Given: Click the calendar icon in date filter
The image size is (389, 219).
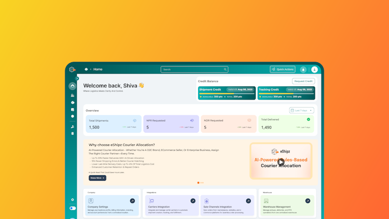Looking at the screenshot, I should pos(293,111).
